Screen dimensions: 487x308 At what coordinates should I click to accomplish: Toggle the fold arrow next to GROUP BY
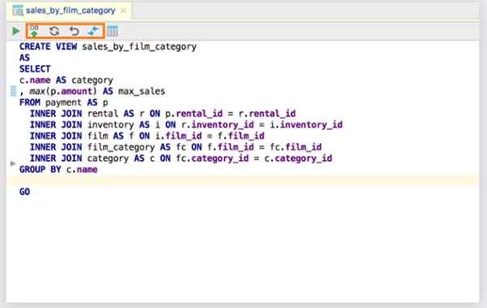(13, 163)
